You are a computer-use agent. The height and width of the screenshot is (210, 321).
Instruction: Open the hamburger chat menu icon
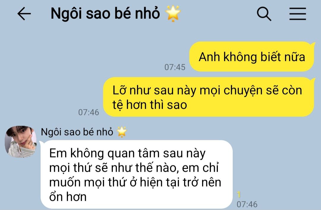(x=298, y=14)
